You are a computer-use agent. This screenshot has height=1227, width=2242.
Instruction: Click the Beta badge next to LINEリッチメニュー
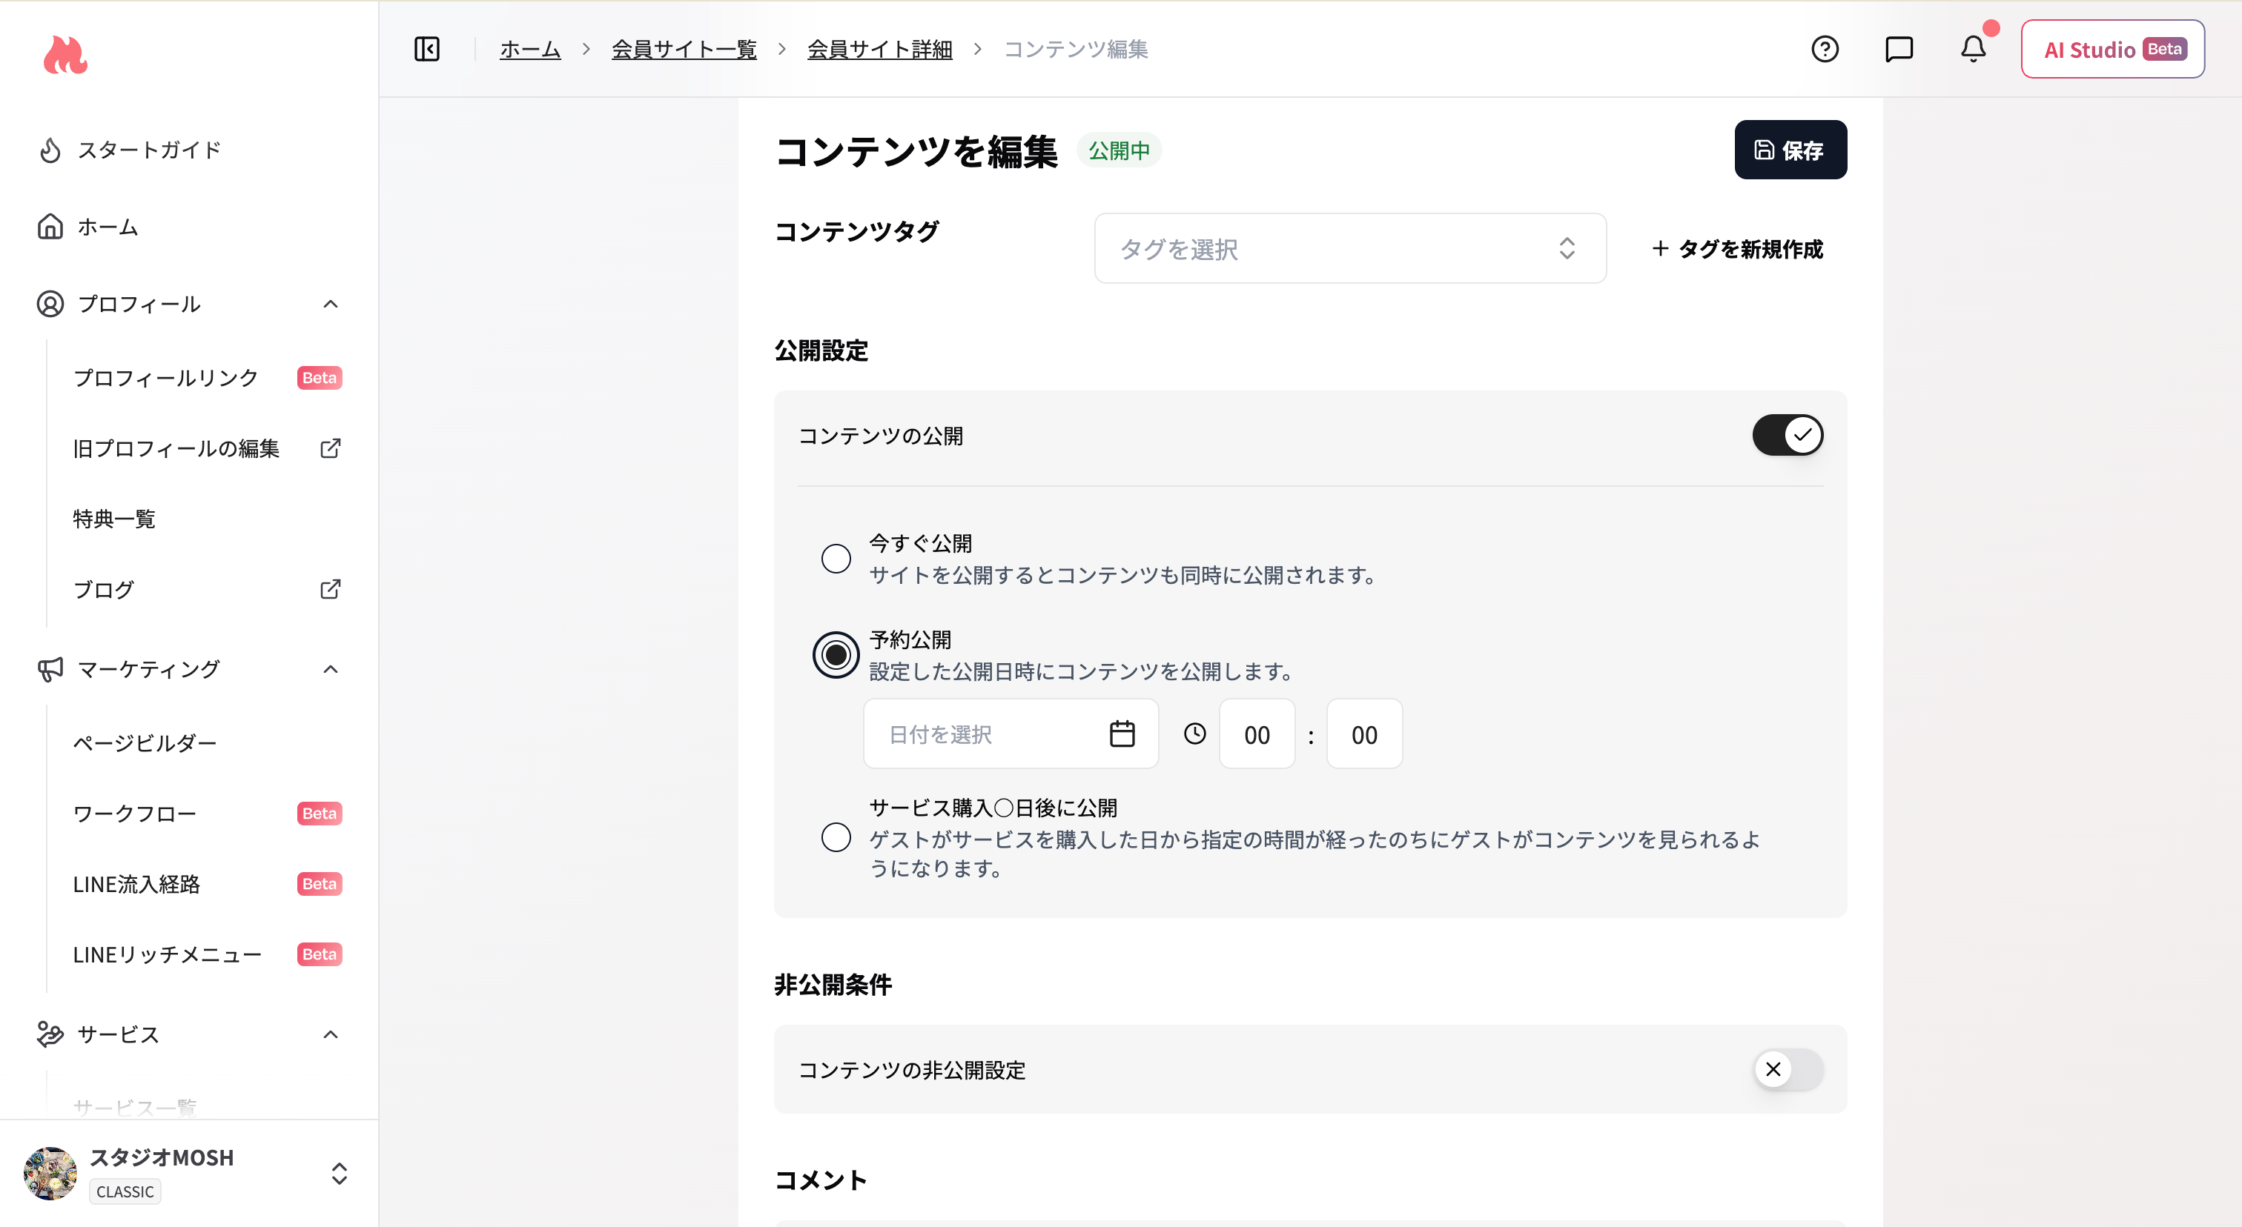click(x=320, y=955)
